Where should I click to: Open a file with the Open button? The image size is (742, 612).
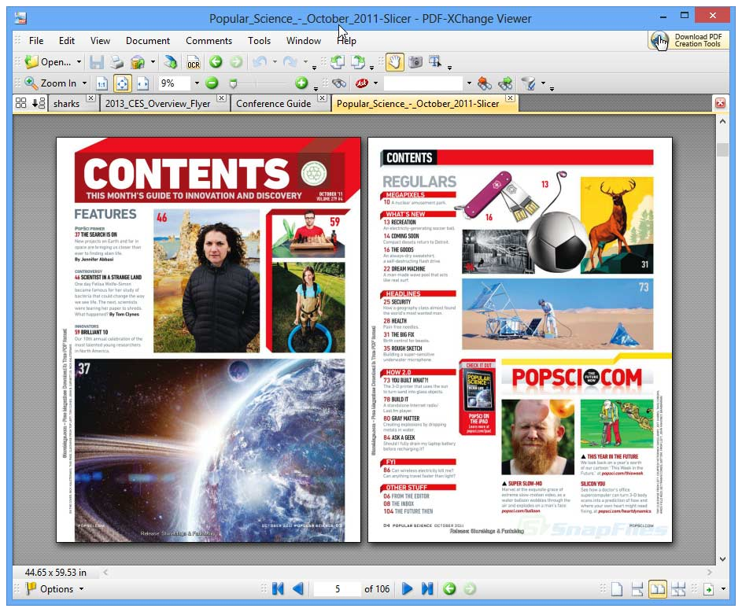tap(48, 62)
